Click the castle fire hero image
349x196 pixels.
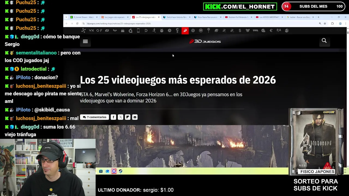coord(180,146)
